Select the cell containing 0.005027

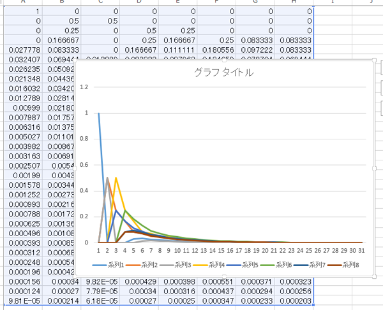click(23, 137)
